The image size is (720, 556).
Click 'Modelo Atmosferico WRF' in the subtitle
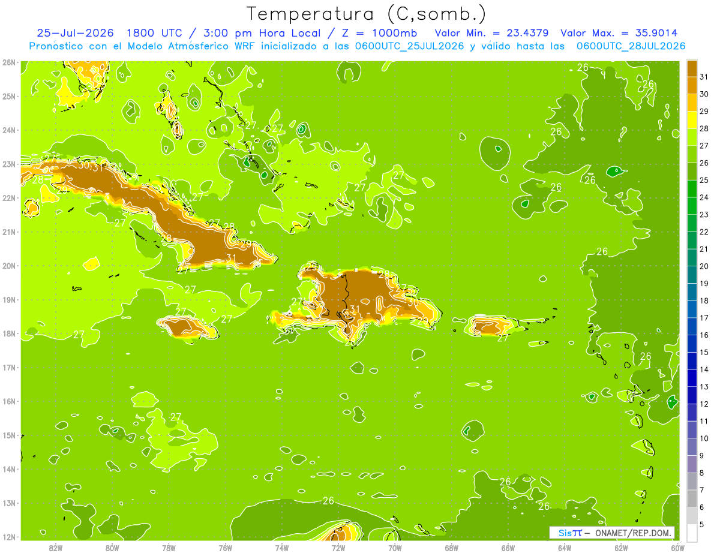pos(191,46)
